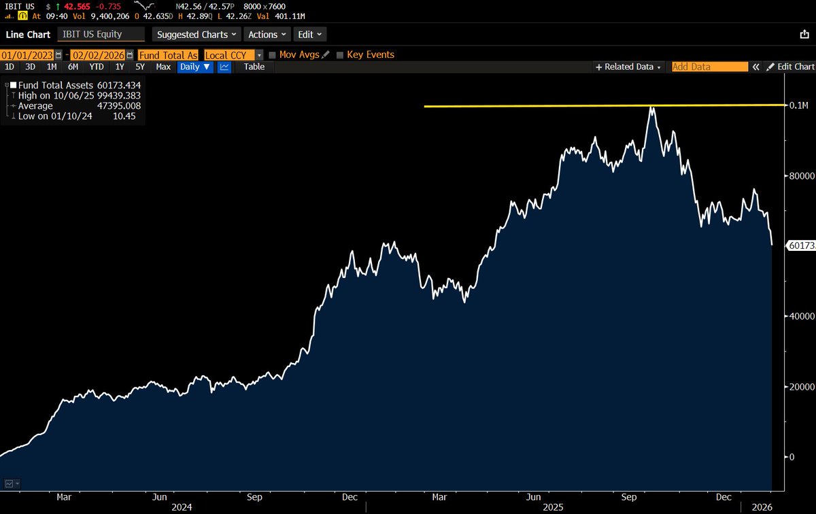The image size is (816, 514).
Task: Open the Actions dropdown menu
Action: point(268,34)
